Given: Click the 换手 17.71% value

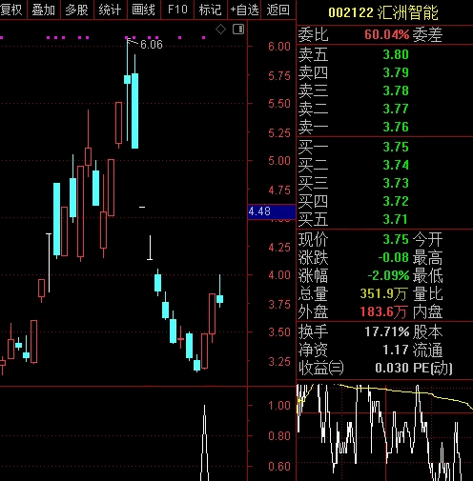Looking at the screenshot, I should pyautogui.click(x=387, y=332).
